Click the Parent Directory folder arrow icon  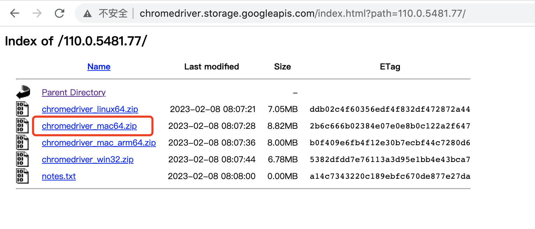[23, 92]
